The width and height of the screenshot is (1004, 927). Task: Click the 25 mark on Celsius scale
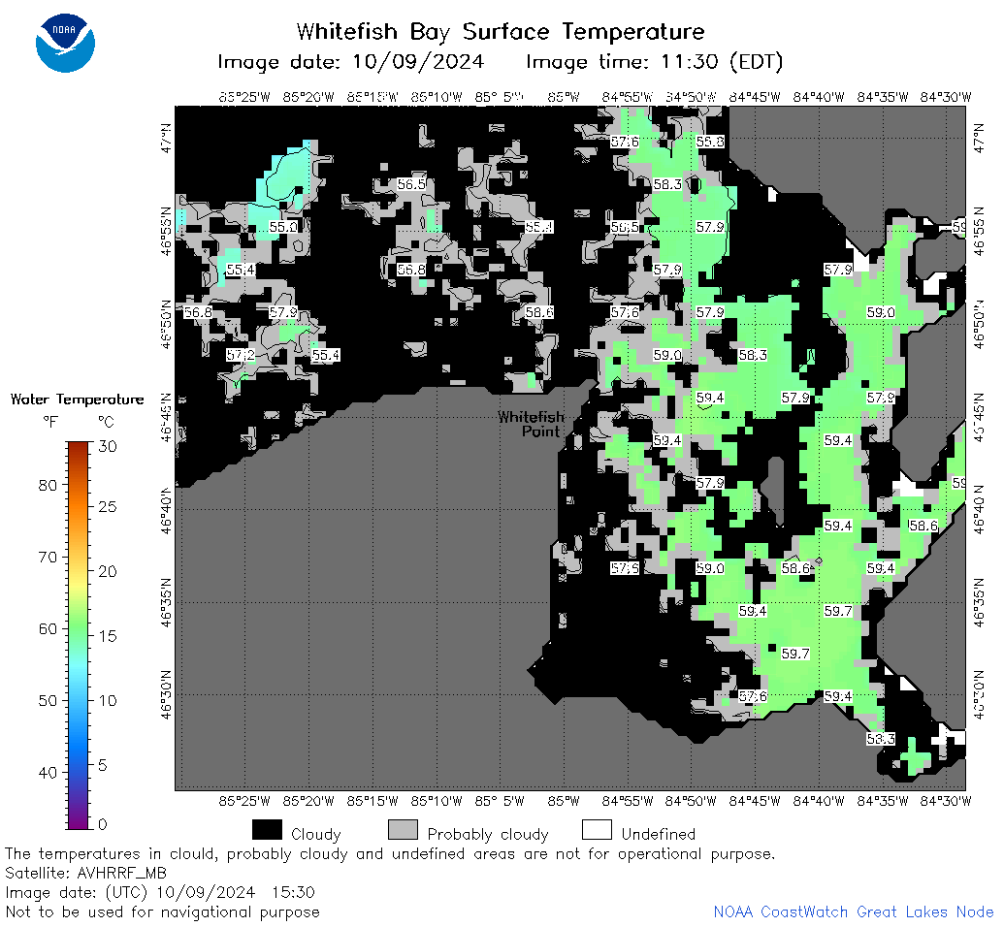tap(108, 506)
